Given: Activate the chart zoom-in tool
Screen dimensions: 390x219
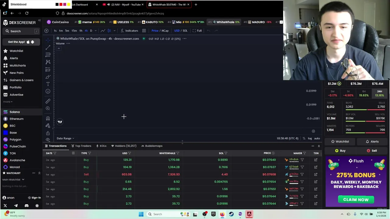Looking at the screenshot, I should click(48, 108).
